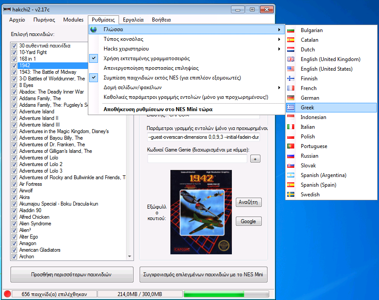The image size is (379, 300).
Task: Click Προσθήκη περισσότερων παιχνιδιών button
Action: click(72, 275)
